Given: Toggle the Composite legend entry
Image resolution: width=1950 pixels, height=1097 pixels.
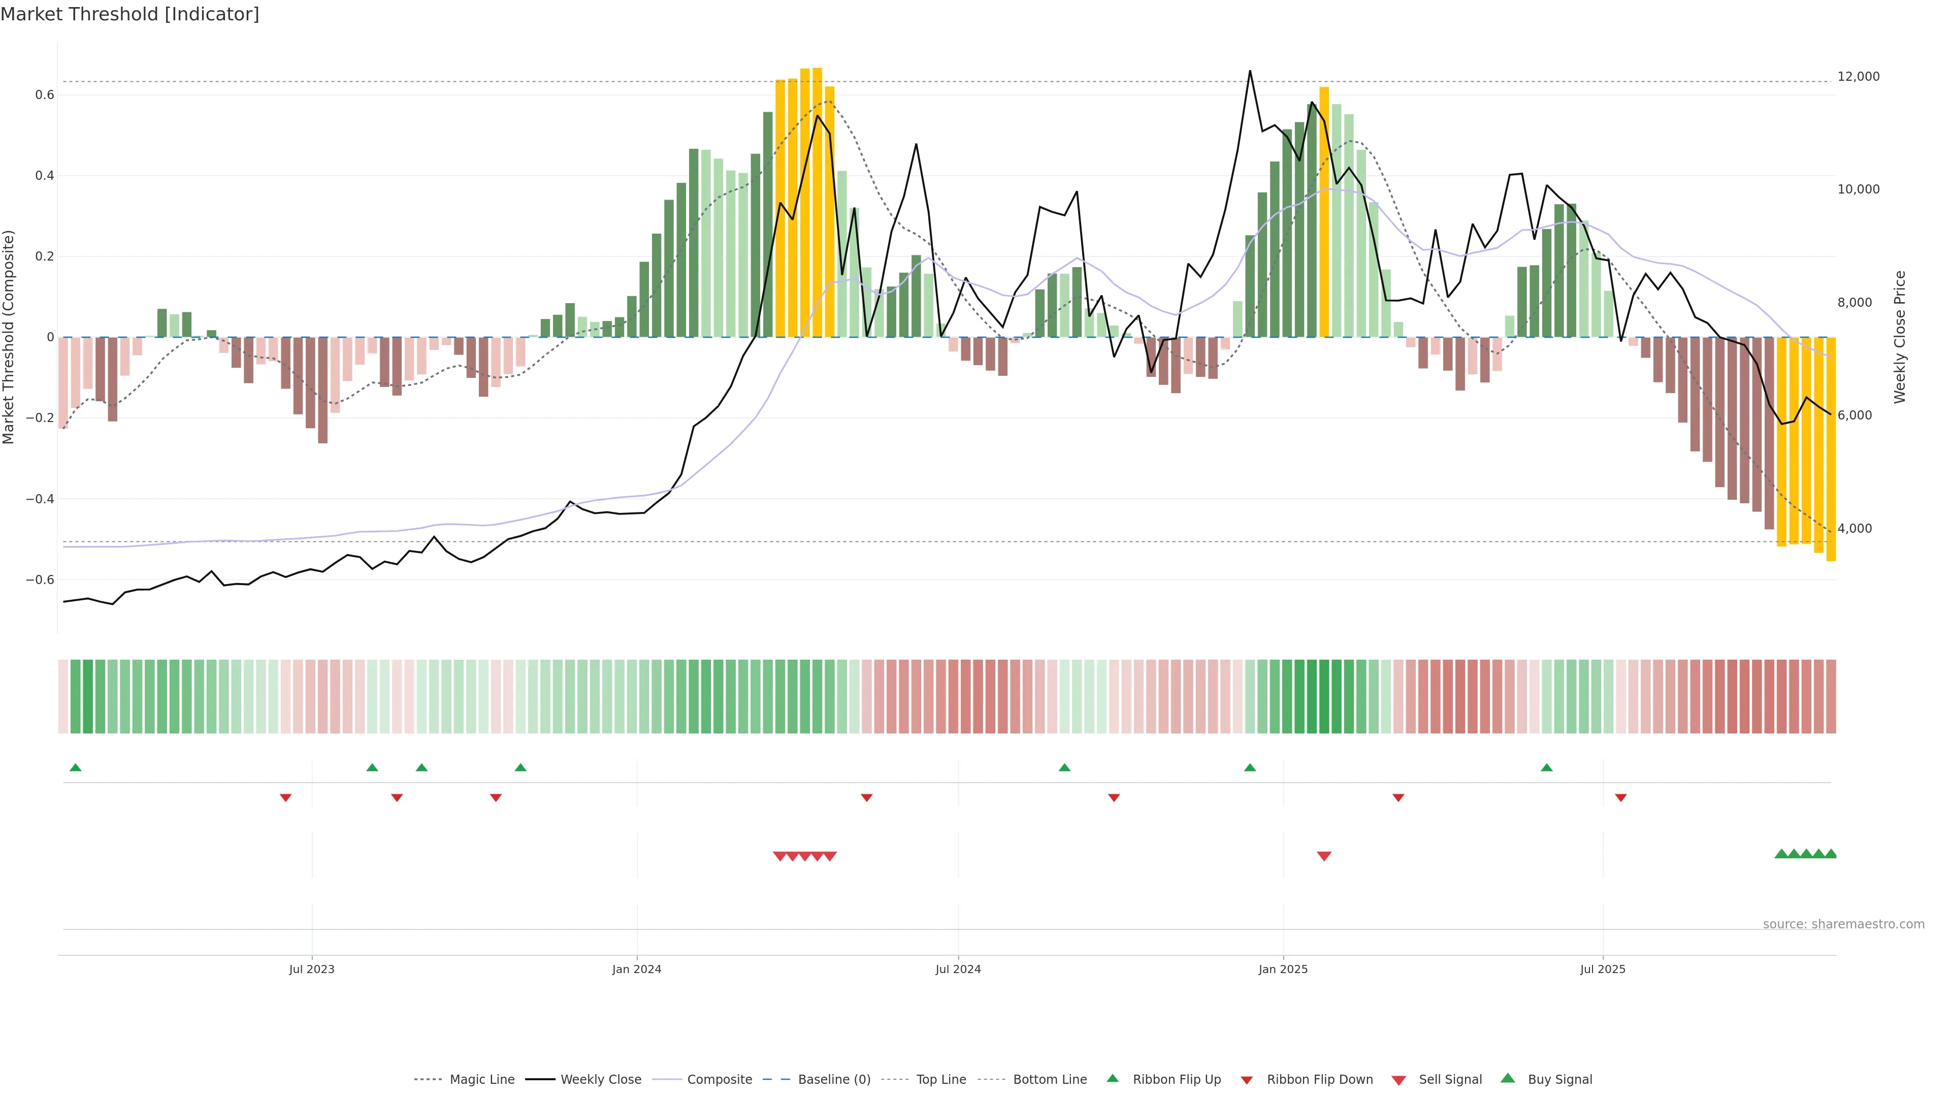Looking at the screenshot, I should pos(719,1080).
